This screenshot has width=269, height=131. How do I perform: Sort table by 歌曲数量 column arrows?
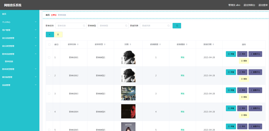point(160,44)
